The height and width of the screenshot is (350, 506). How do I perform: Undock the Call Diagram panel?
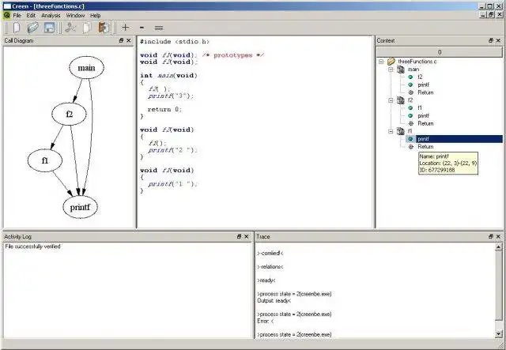coord(121,40)
